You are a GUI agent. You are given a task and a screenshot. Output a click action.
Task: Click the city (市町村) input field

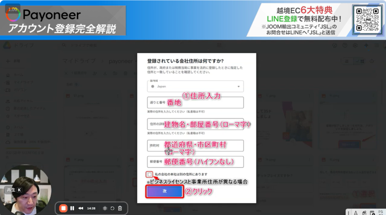click(195, 145)
